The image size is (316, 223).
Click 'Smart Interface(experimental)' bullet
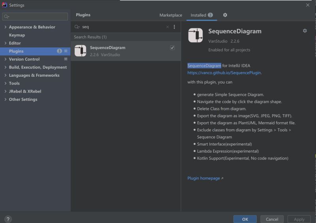(x=224, y=144)
